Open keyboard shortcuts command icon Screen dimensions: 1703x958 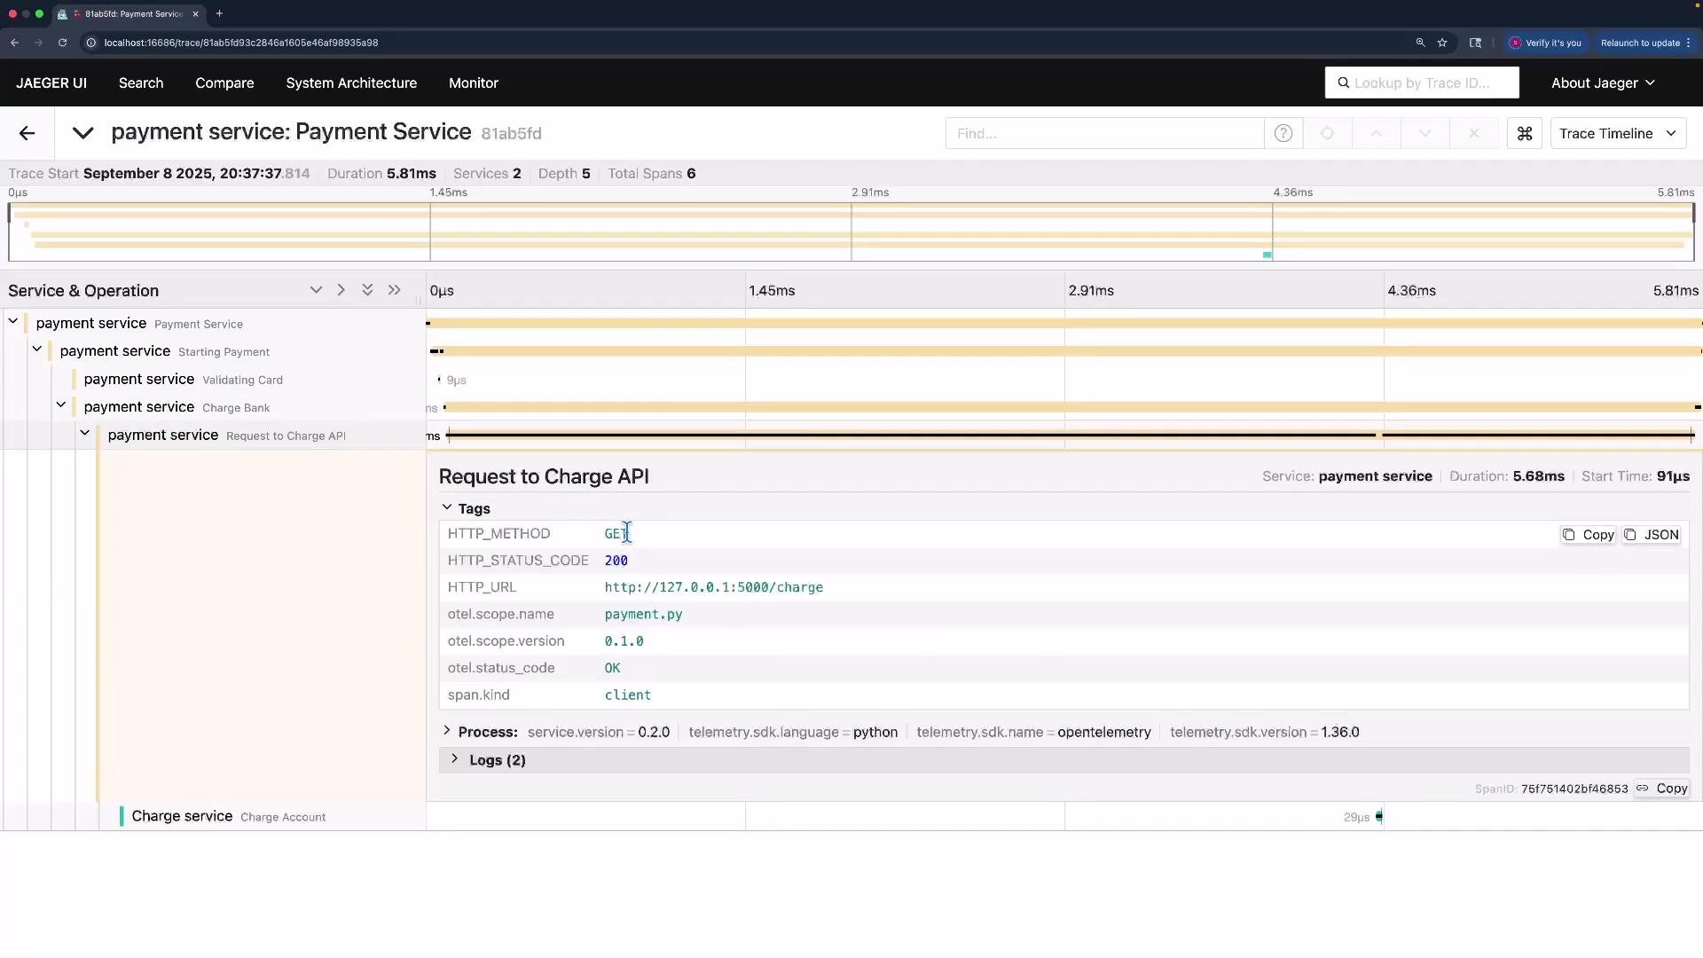click(1525, 133)
